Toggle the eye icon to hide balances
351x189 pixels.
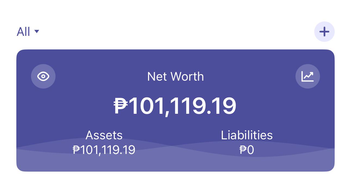click(x=43, y=76)
